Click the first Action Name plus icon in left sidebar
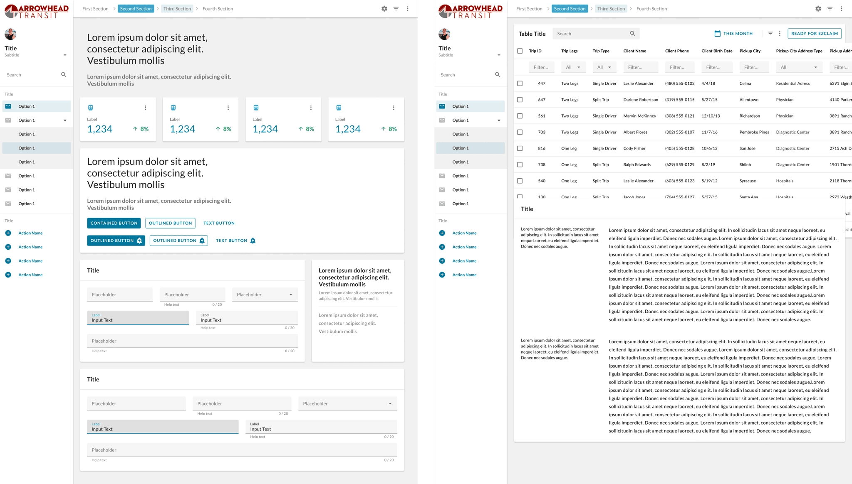The width and height of the screenshot is (852, 484). [x=8, y=233]
